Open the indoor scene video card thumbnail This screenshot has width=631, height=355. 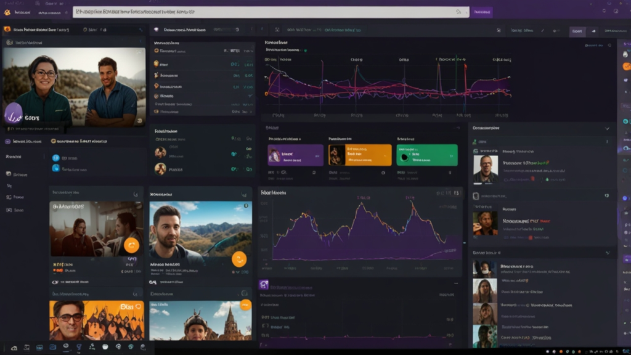pyautogui.click(x=96, y=229)
